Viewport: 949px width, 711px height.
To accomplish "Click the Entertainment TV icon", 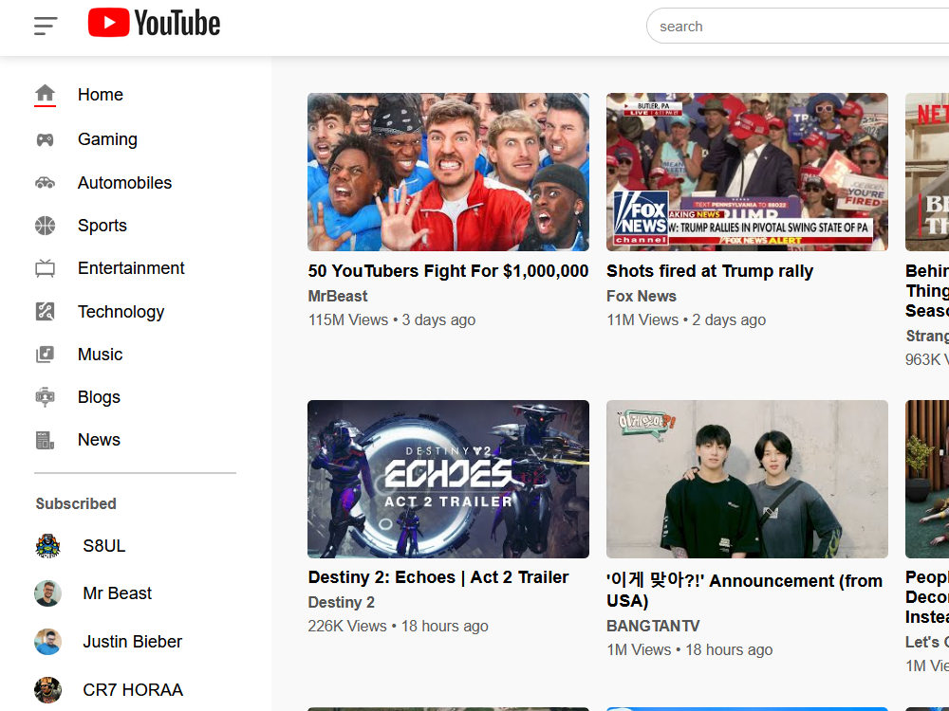I will click(45, 268).
